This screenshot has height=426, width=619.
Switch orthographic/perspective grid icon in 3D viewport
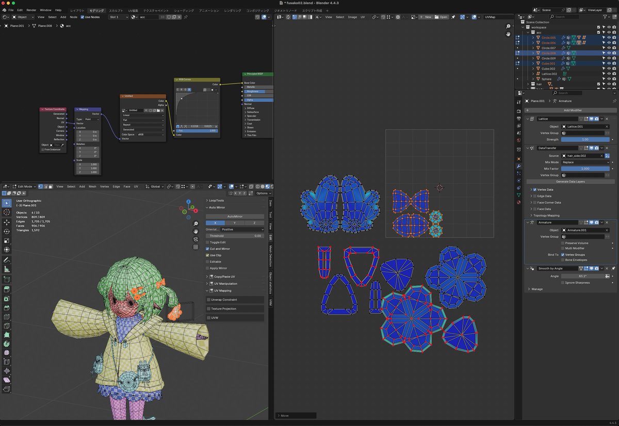(x=196, y=247)
